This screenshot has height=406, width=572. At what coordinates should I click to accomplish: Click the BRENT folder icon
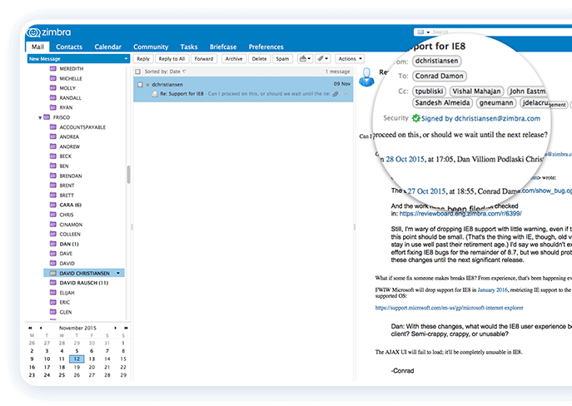click(53, 186)
